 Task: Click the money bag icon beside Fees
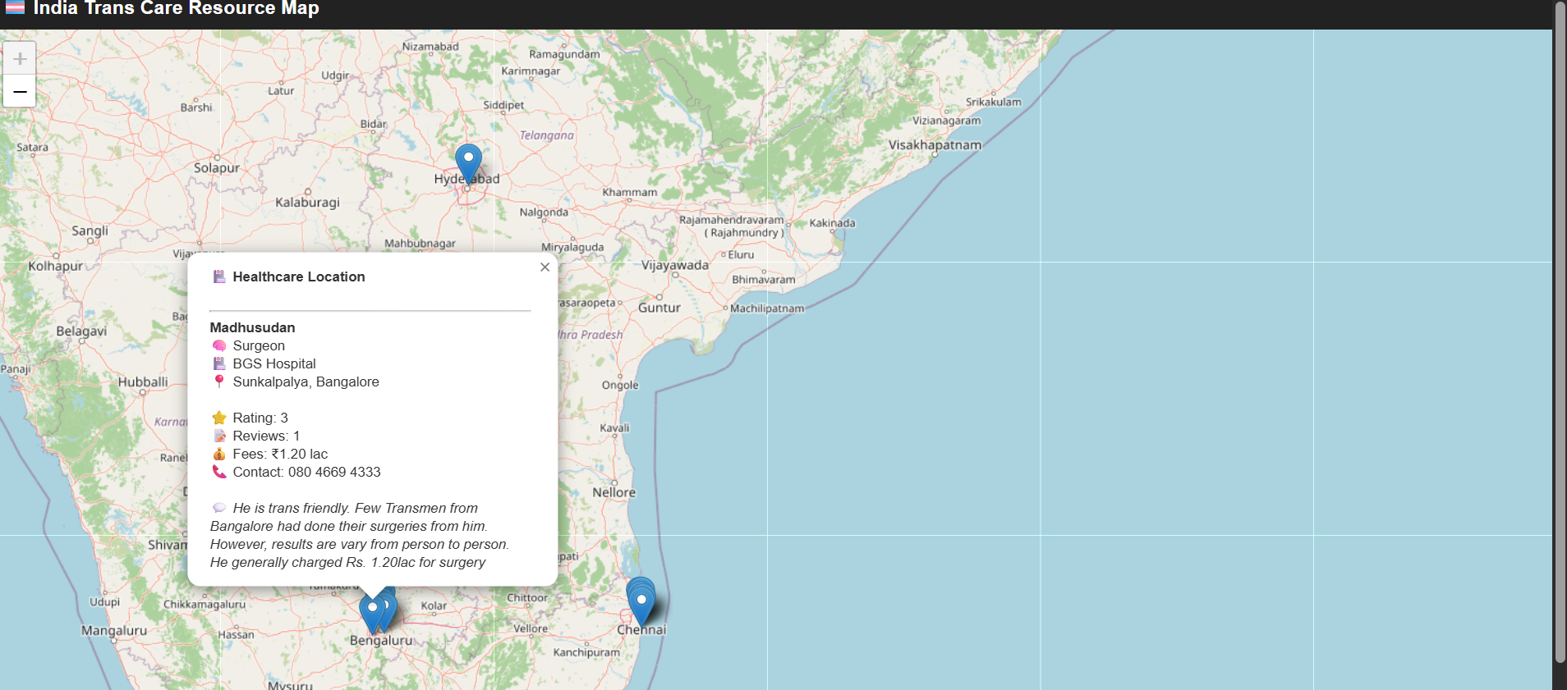coord(219,454)
